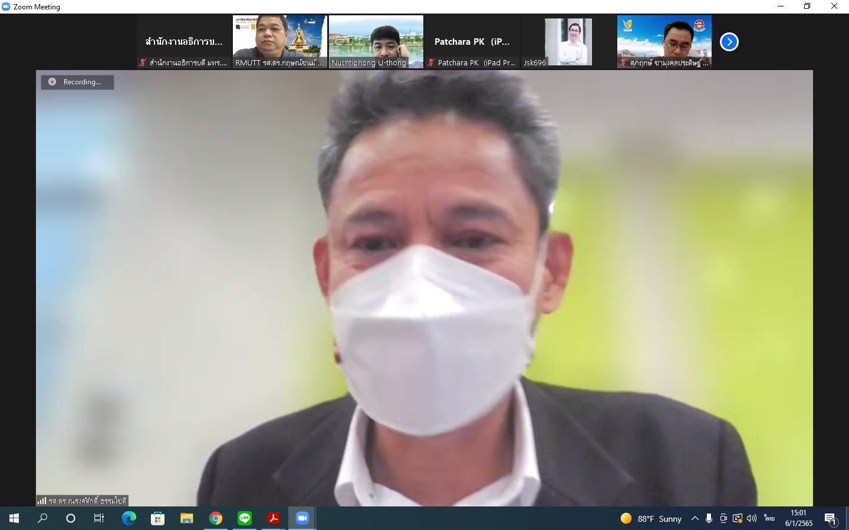Open the 88°F Sunny weather widget

coord(651,518)
